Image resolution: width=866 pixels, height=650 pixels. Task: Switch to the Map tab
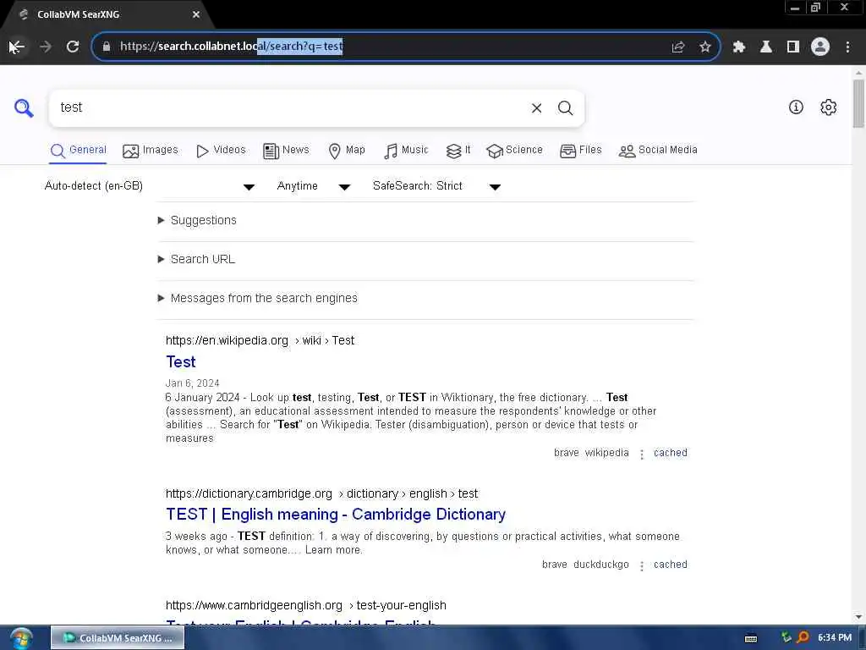tap(347, 151)
